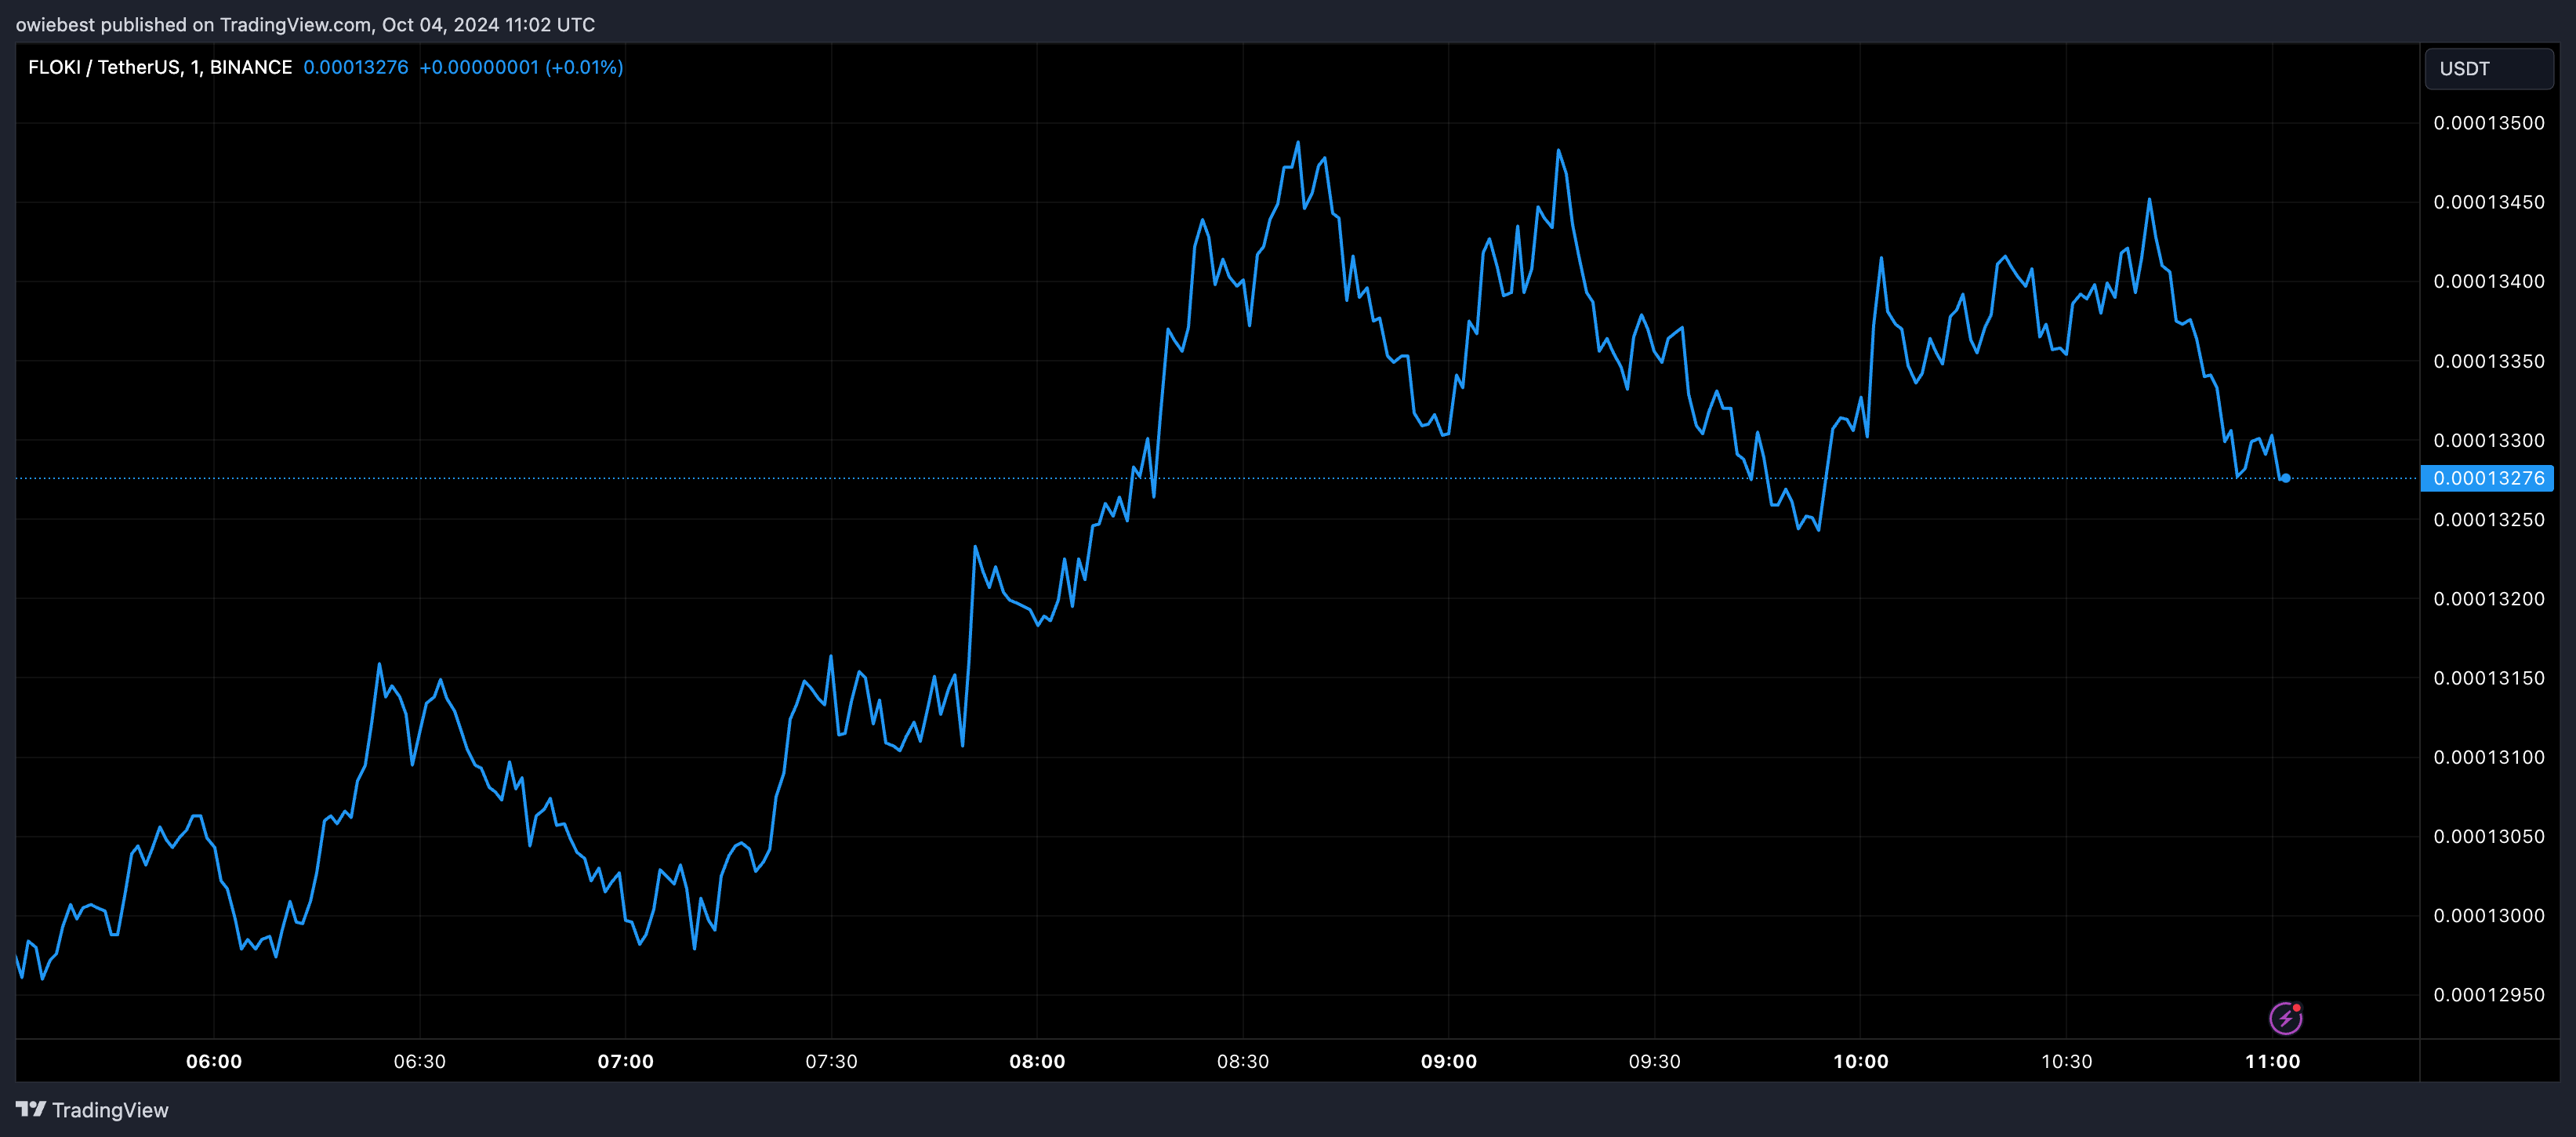
Task: Click the 0.00013050 price axis label
Action: pyautogui.click(x=2489, y=836)
